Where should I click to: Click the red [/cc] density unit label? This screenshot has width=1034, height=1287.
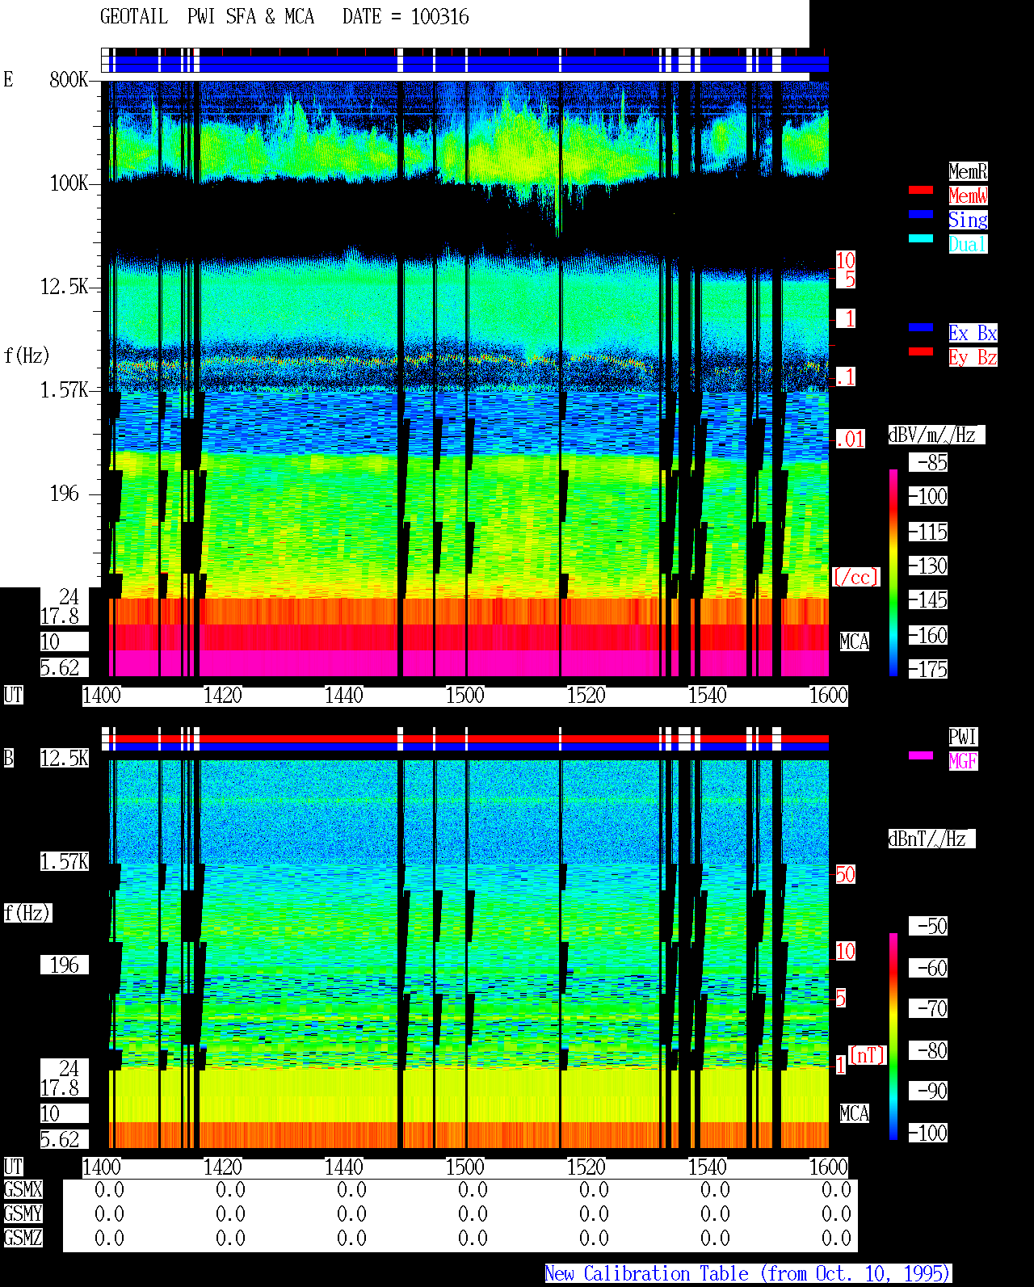[855, 578]
